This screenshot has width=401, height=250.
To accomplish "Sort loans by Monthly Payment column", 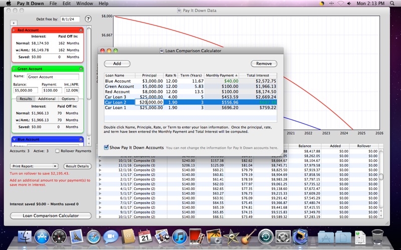I will pos(222,75).
